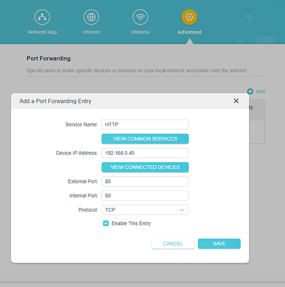Select the External Port field
Viewport: 285px width, 287px height.
click(x=145, y=181)
